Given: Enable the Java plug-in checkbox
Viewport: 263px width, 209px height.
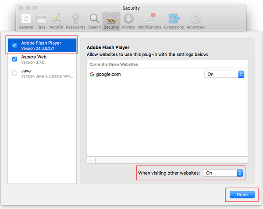Looking at the screenshot, I should click(x=14, y=73).
